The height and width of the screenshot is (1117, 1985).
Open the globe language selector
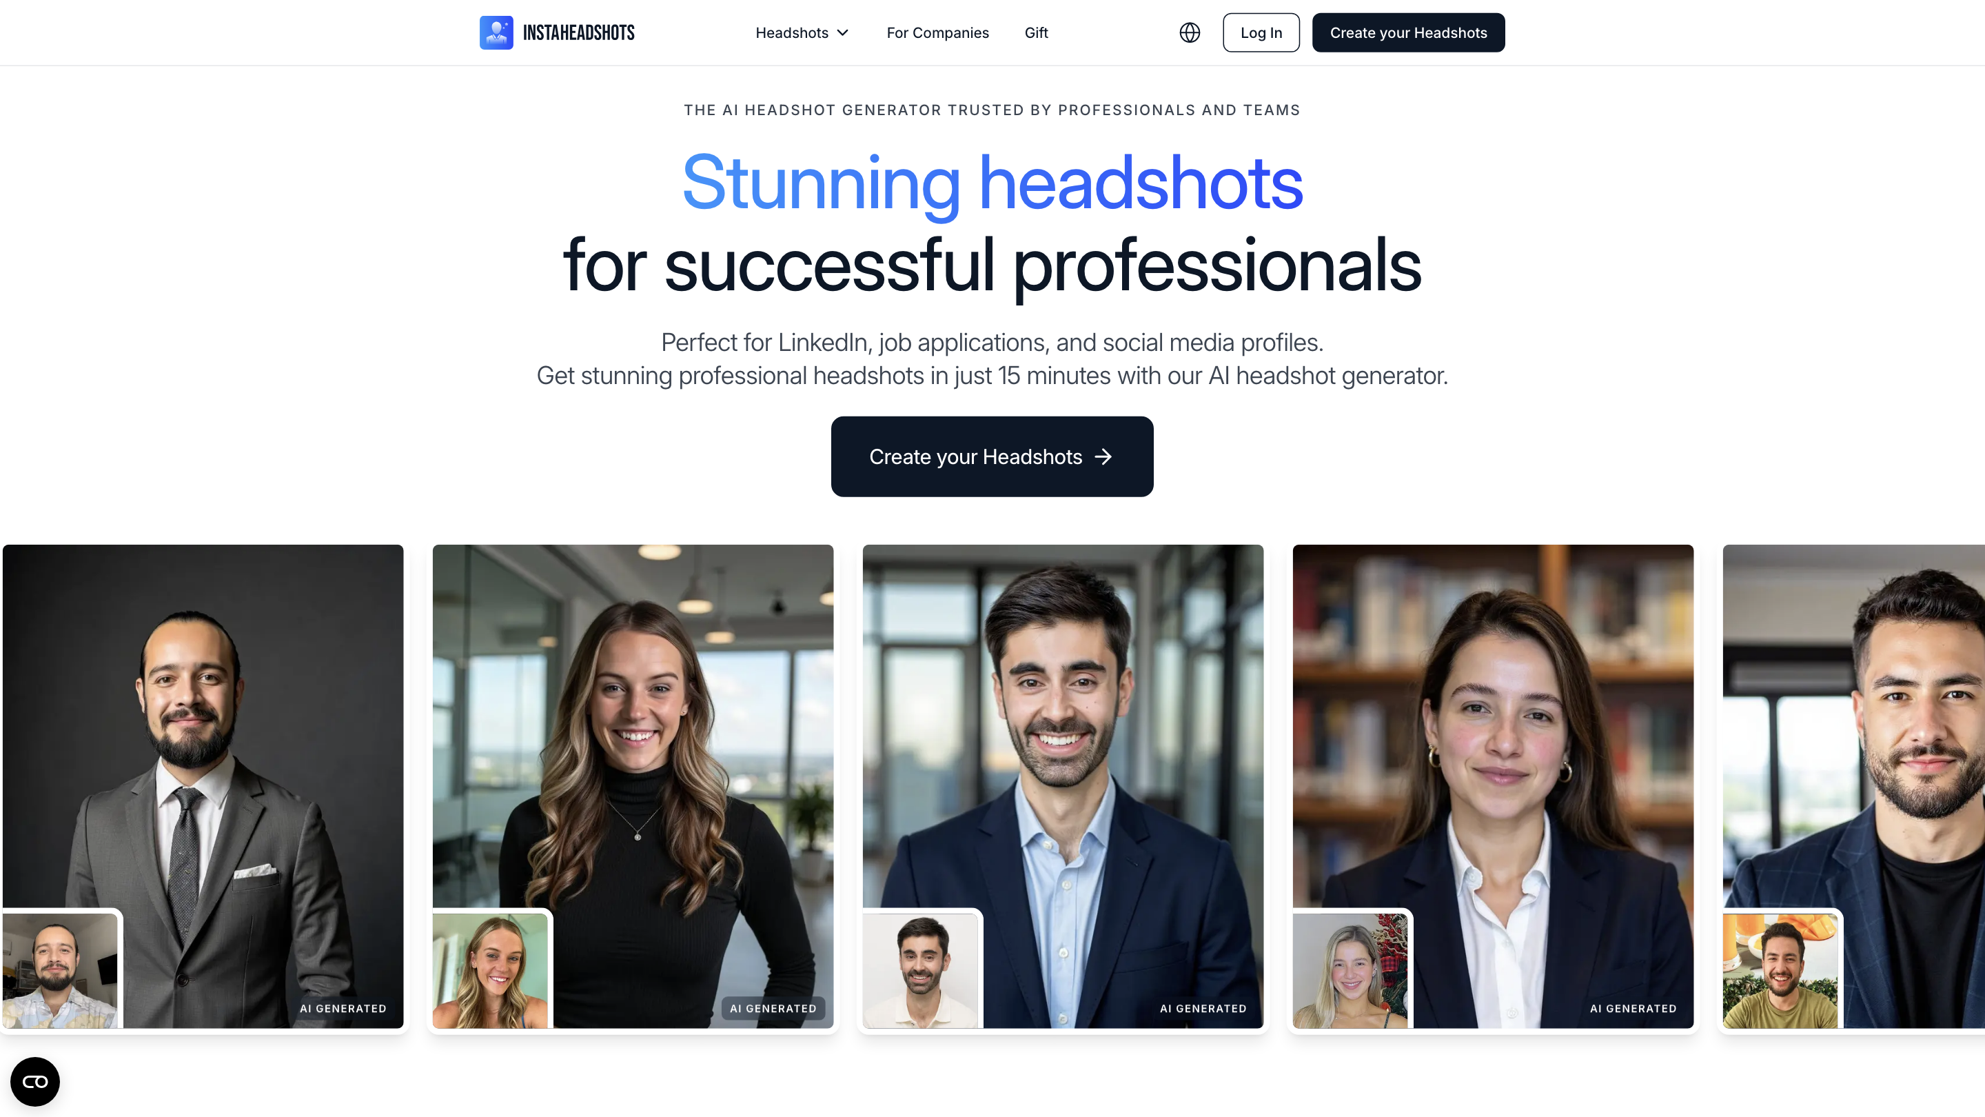[x=1190, y=32]
